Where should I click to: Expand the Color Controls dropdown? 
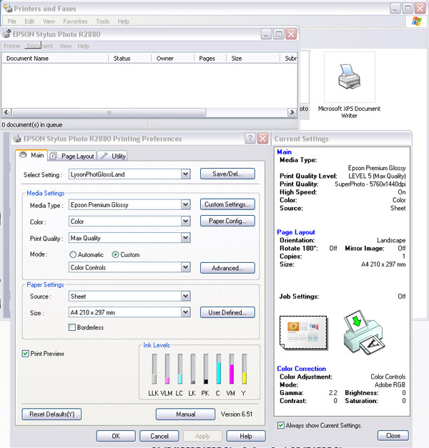186,267
